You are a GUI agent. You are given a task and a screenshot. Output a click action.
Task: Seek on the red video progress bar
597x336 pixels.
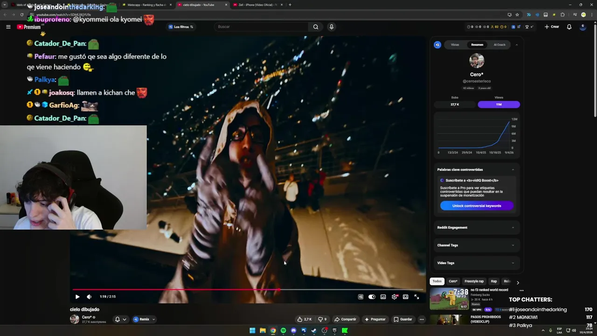248,289
